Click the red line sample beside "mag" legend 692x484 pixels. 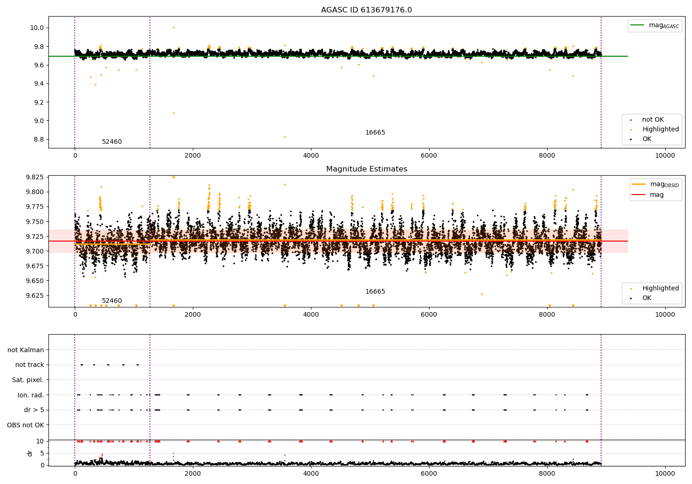[x=638, y=195]
